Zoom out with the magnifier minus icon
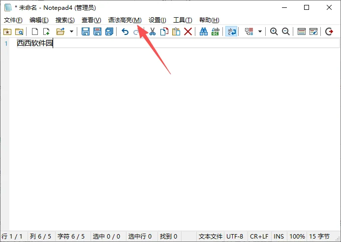 pos(285,32)
